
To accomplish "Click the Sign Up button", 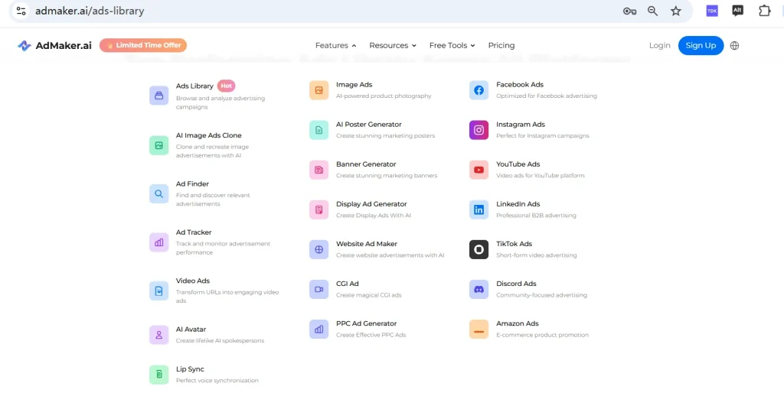I will coord(701,45).
